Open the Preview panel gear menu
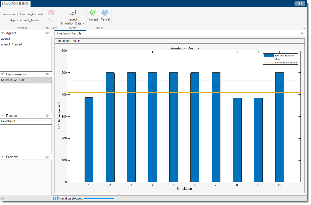This screenshot has width=311, height=205. (x=47, y=157)
